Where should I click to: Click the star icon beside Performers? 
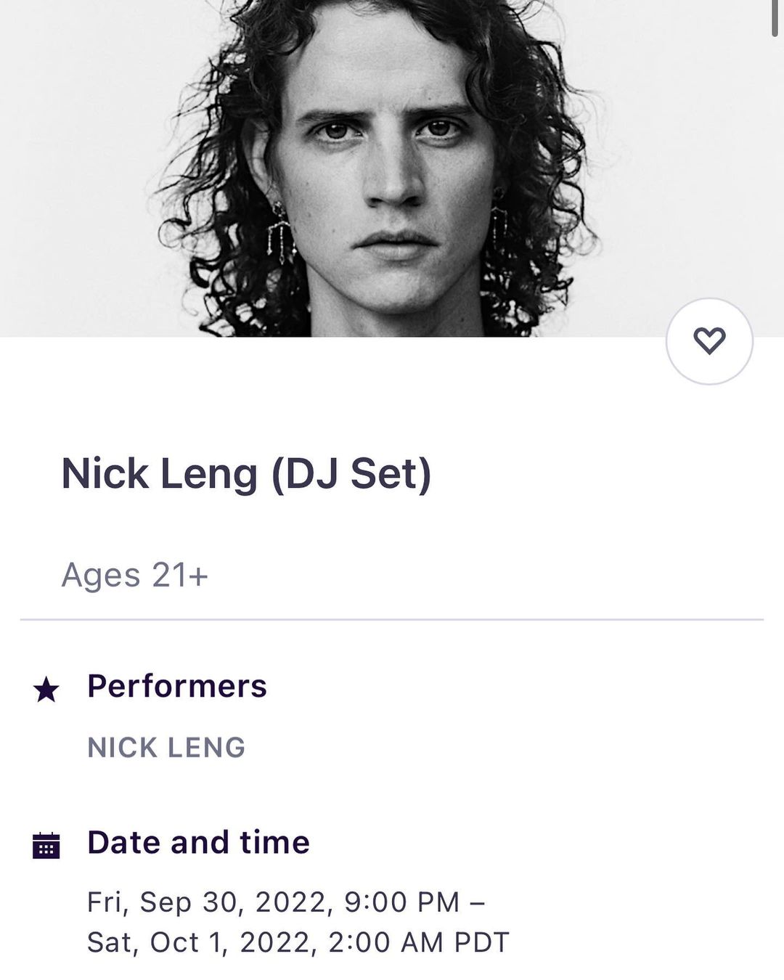pyautogui.click(x=46, y=690)
